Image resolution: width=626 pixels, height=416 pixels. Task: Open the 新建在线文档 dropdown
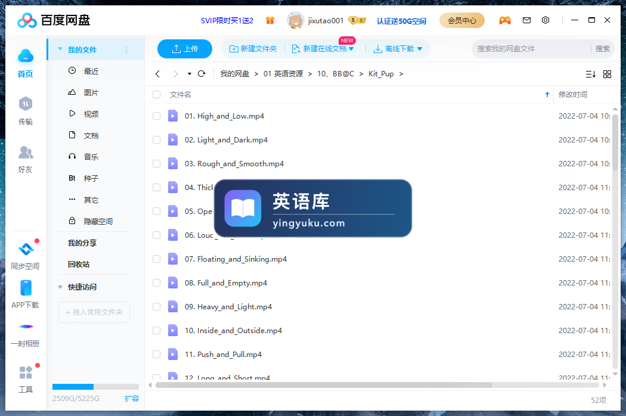(351, 49)
